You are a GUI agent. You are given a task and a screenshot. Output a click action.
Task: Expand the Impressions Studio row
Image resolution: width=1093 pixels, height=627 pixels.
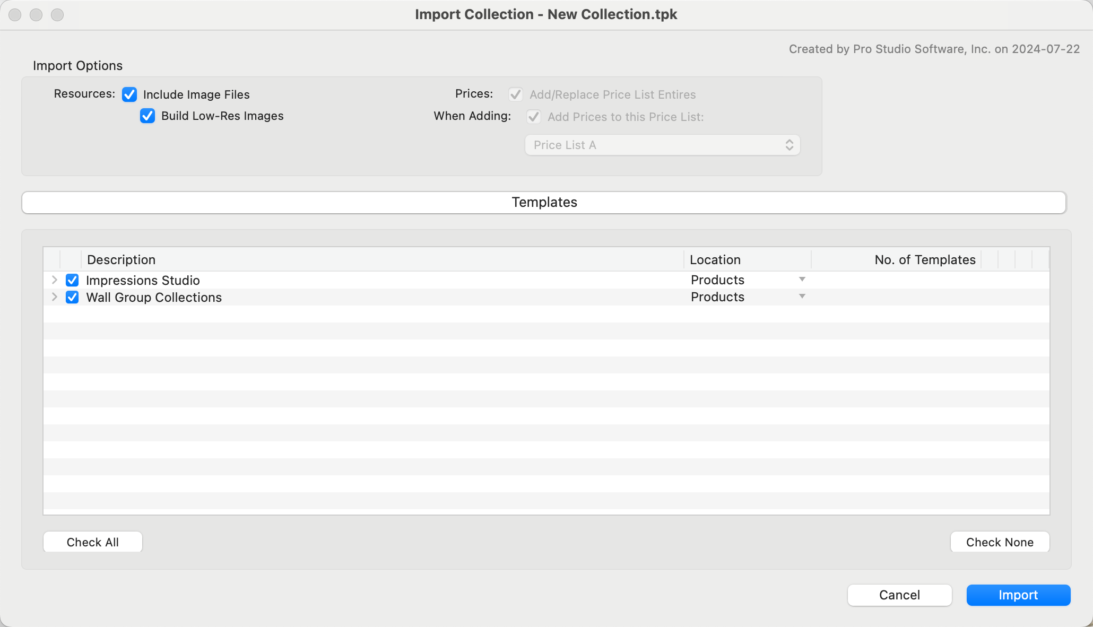54,280
